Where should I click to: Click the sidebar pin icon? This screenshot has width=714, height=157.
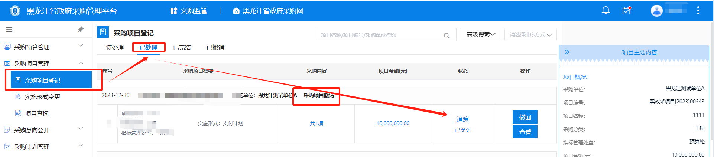pyautogui.click(x=81, y=30)
